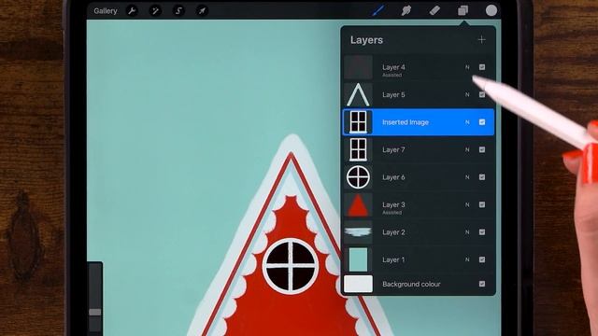Image resolution: width=598 pixels, height=336 pixels.
Task: Open the Background colour white swatch
Action: (x=358, y=284)
